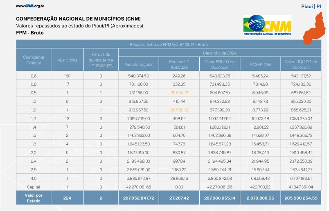Select the Municípios column header

point(67,60)
